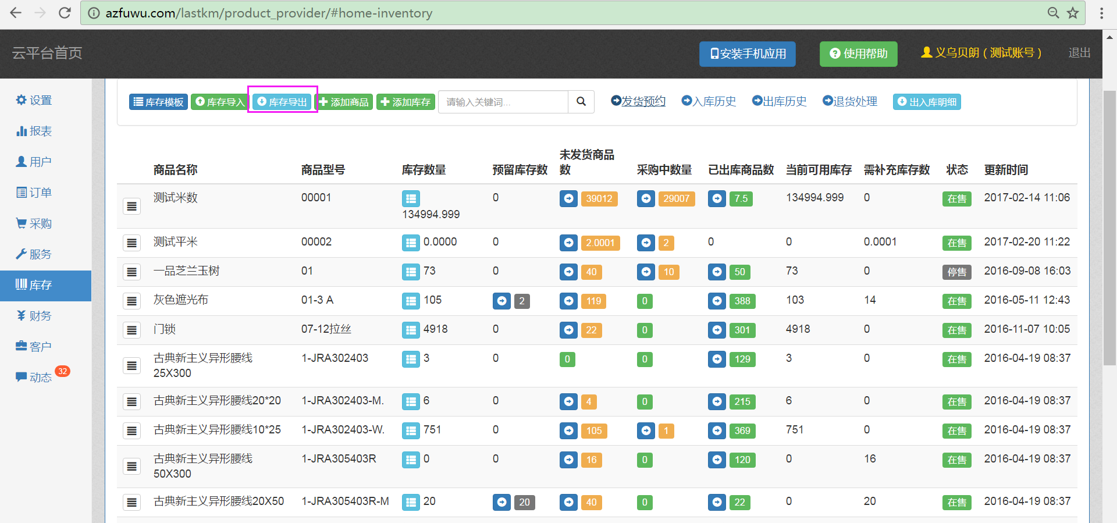Click the 更新时间 column header
This screenshot has height=523, width=1117.
click(x=1006, y=170)
